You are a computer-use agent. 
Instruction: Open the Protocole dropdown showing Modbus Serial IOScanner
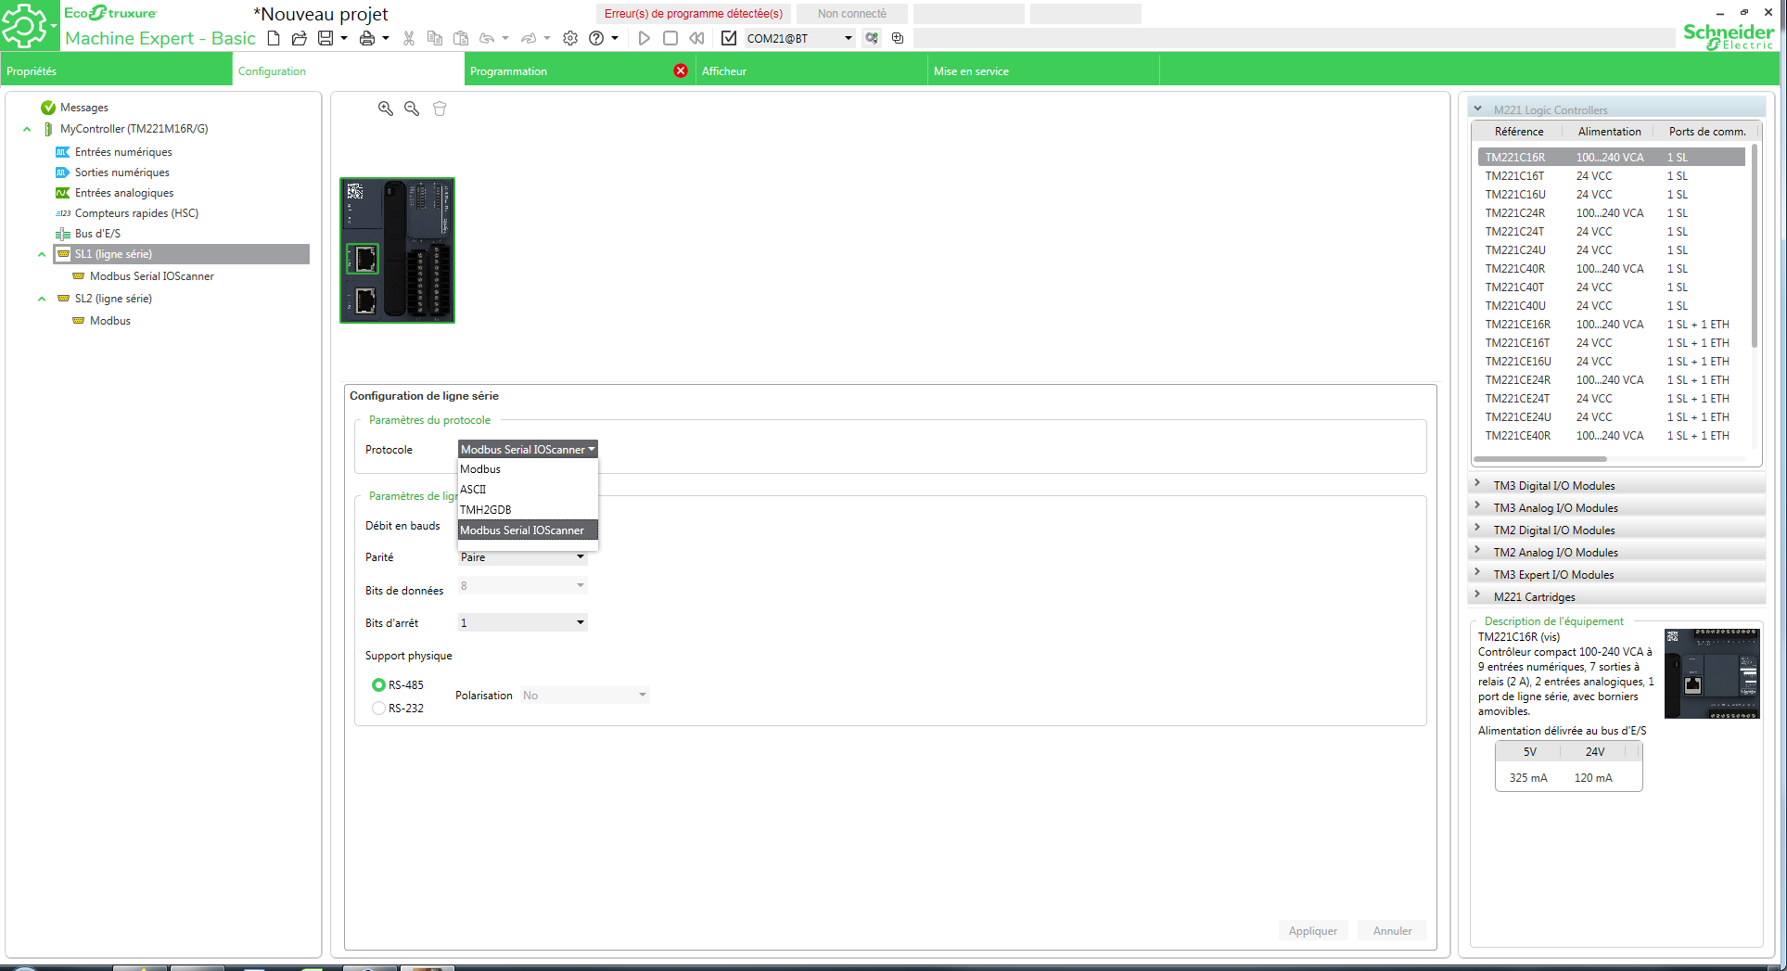pos(528,450)
